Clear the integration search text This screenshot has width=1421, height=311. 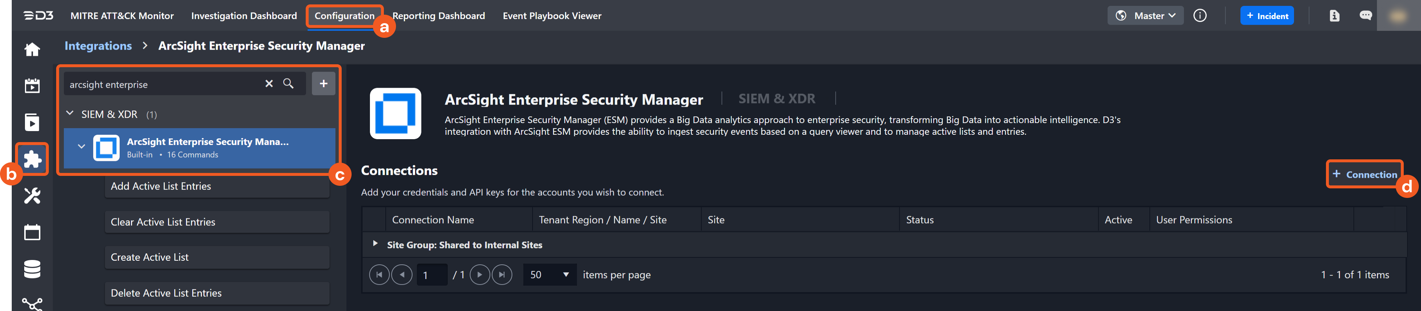click(x=269, y=84)
